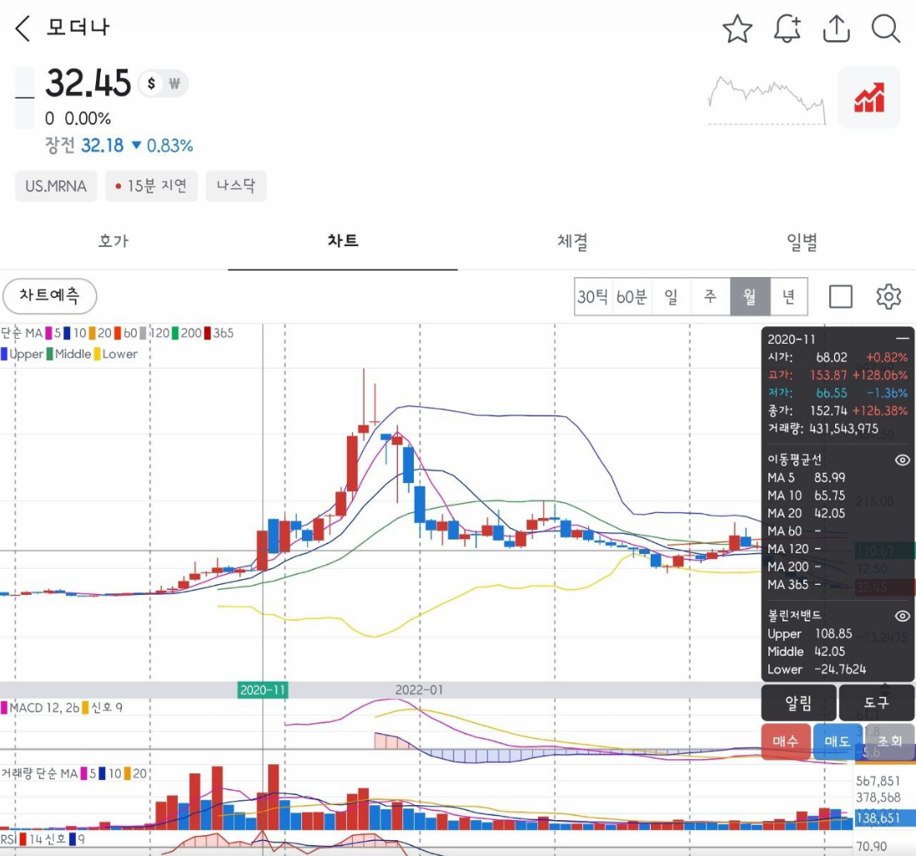Image resolution: width=916 pixels, height=856 pixels.
Task: Tap the 나스닥 market tag
Action: pyautogui.click(x=236, y=186)
